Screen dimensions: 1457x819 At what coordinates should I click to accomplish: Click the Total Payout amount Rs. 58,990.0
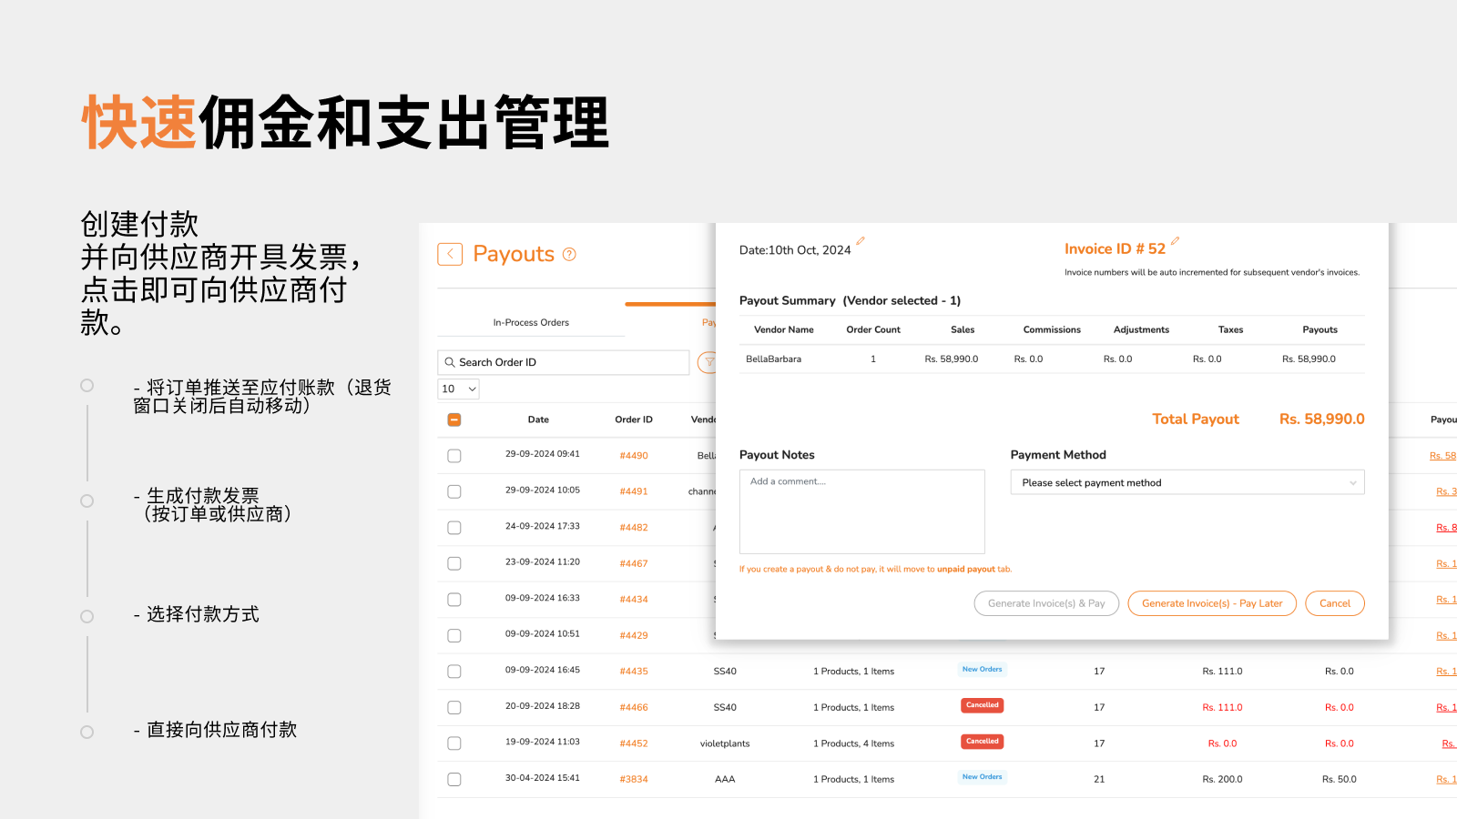(x=1322, y=419)
